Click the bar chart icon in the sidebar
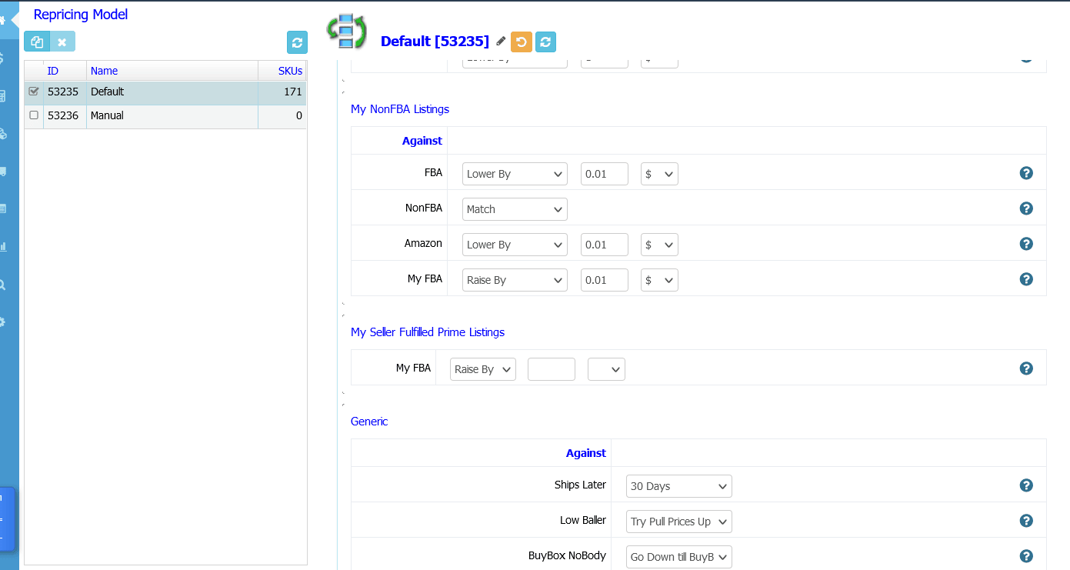The width and height of the screenshot is (1070, 570). 3,246
